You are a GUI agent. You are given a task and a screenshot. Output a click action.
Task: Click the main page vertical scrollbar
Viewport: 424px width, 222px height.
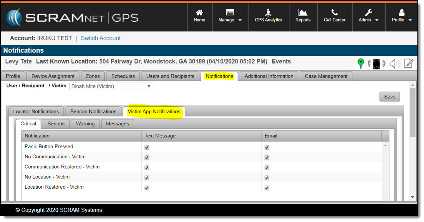tap(412, 113)
